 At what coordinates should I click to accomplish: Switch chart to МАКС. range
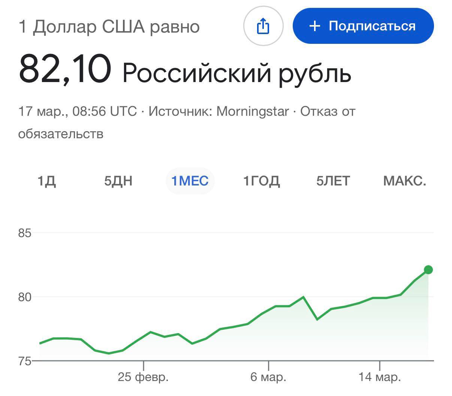404,181
